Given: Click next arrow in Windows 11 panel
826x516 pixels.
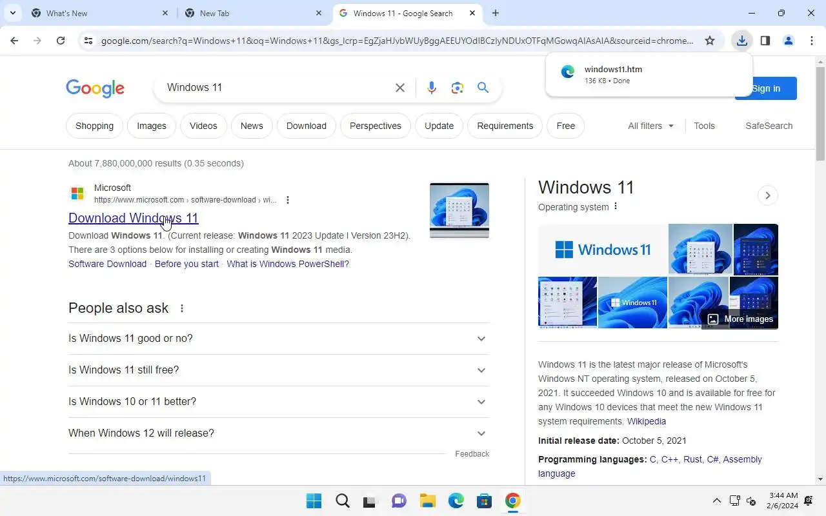Looking at the screenshot, I should 767,195.
